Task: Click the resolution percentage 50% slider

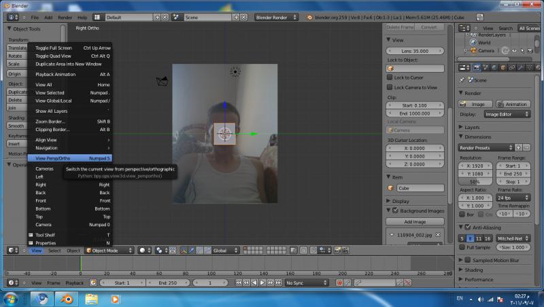Action: (475, 181)
